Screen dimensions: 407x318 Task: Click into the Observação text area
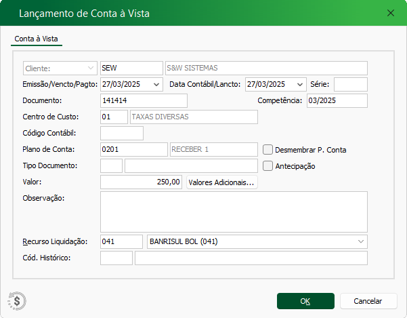point(234,212)
